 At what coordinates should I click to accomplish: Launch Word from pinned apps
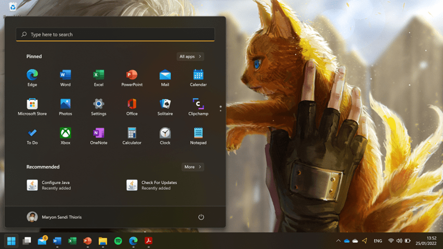point(65,77)
